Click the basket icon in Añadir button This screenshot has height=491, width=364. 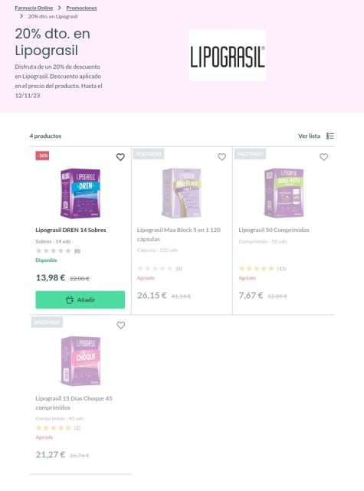(70, 300)
